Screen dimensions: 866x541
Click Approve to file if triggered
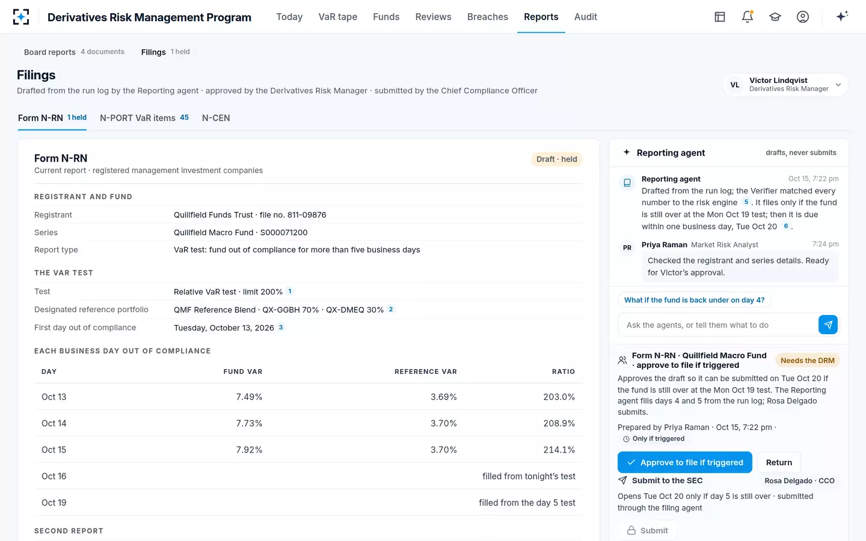coord(685,462)
